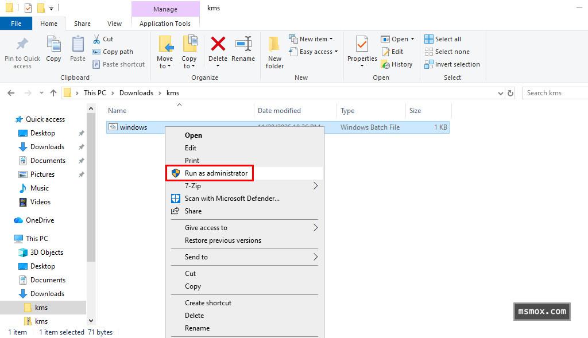This screenshot has width=588, height=338.
Task: Open the address bar history dropdown arrow
Action: tap(500, 93)
